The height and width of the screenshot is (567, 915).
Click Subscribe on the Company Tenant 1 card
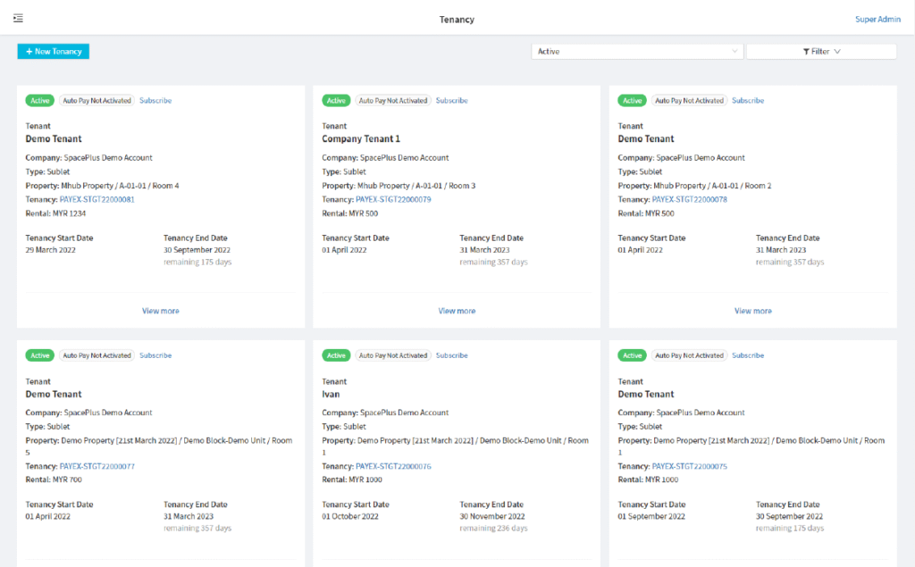click(451, 101)
